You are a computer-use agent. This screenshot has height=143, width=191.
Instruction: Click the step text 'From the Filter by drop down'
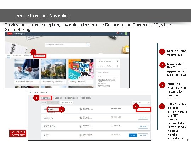coord(177,89)
